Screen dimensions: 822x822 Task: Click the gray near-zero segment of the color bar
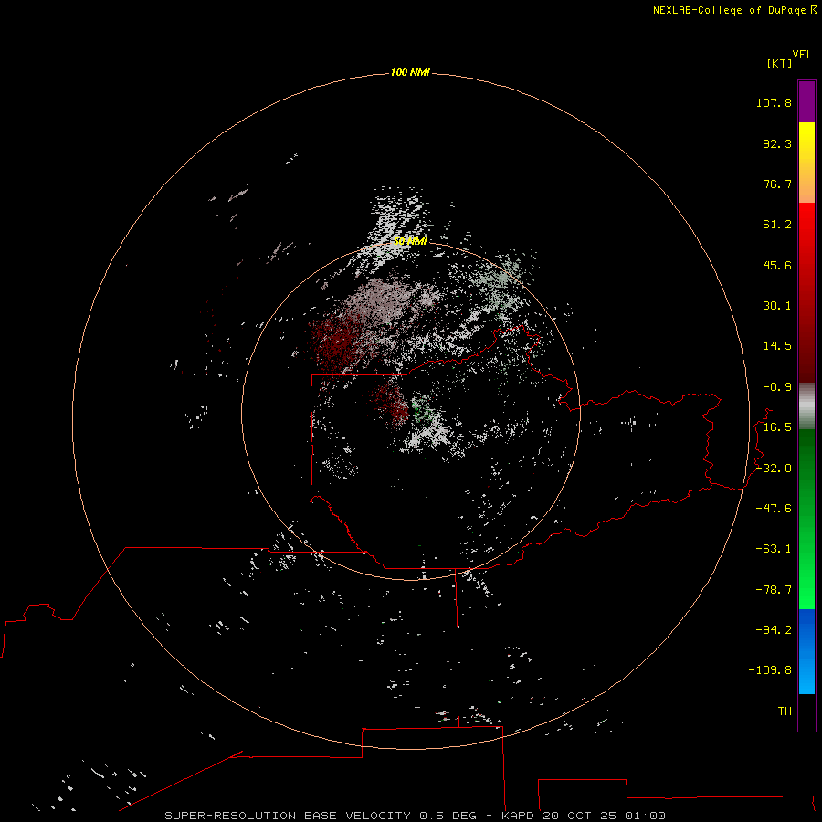point(806,406)
